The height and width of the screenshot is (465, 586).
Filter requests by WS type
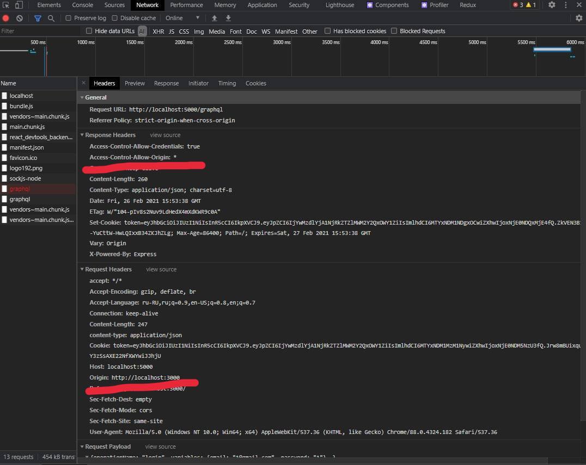[266, 32]
